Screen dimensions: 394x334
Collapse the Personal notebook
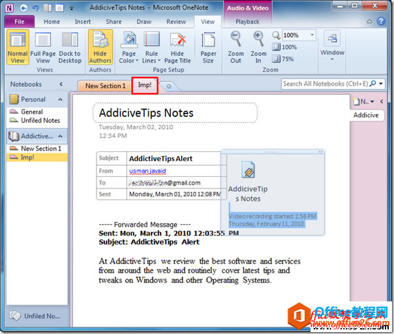[x=60, y=100]
